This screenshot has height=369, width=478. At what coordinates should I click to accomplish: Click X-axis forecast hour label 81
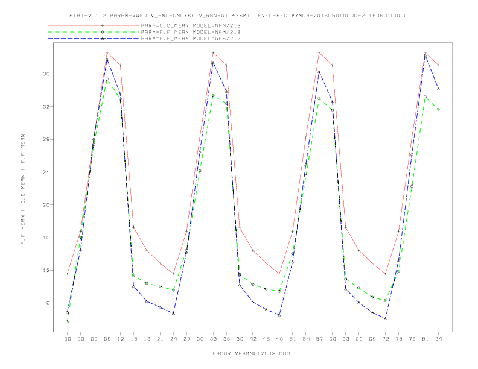click(425, 339)
